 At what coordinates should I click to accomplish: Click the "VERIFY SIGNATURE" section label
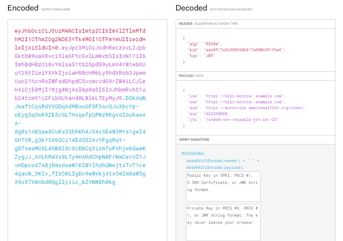(194, 139)
